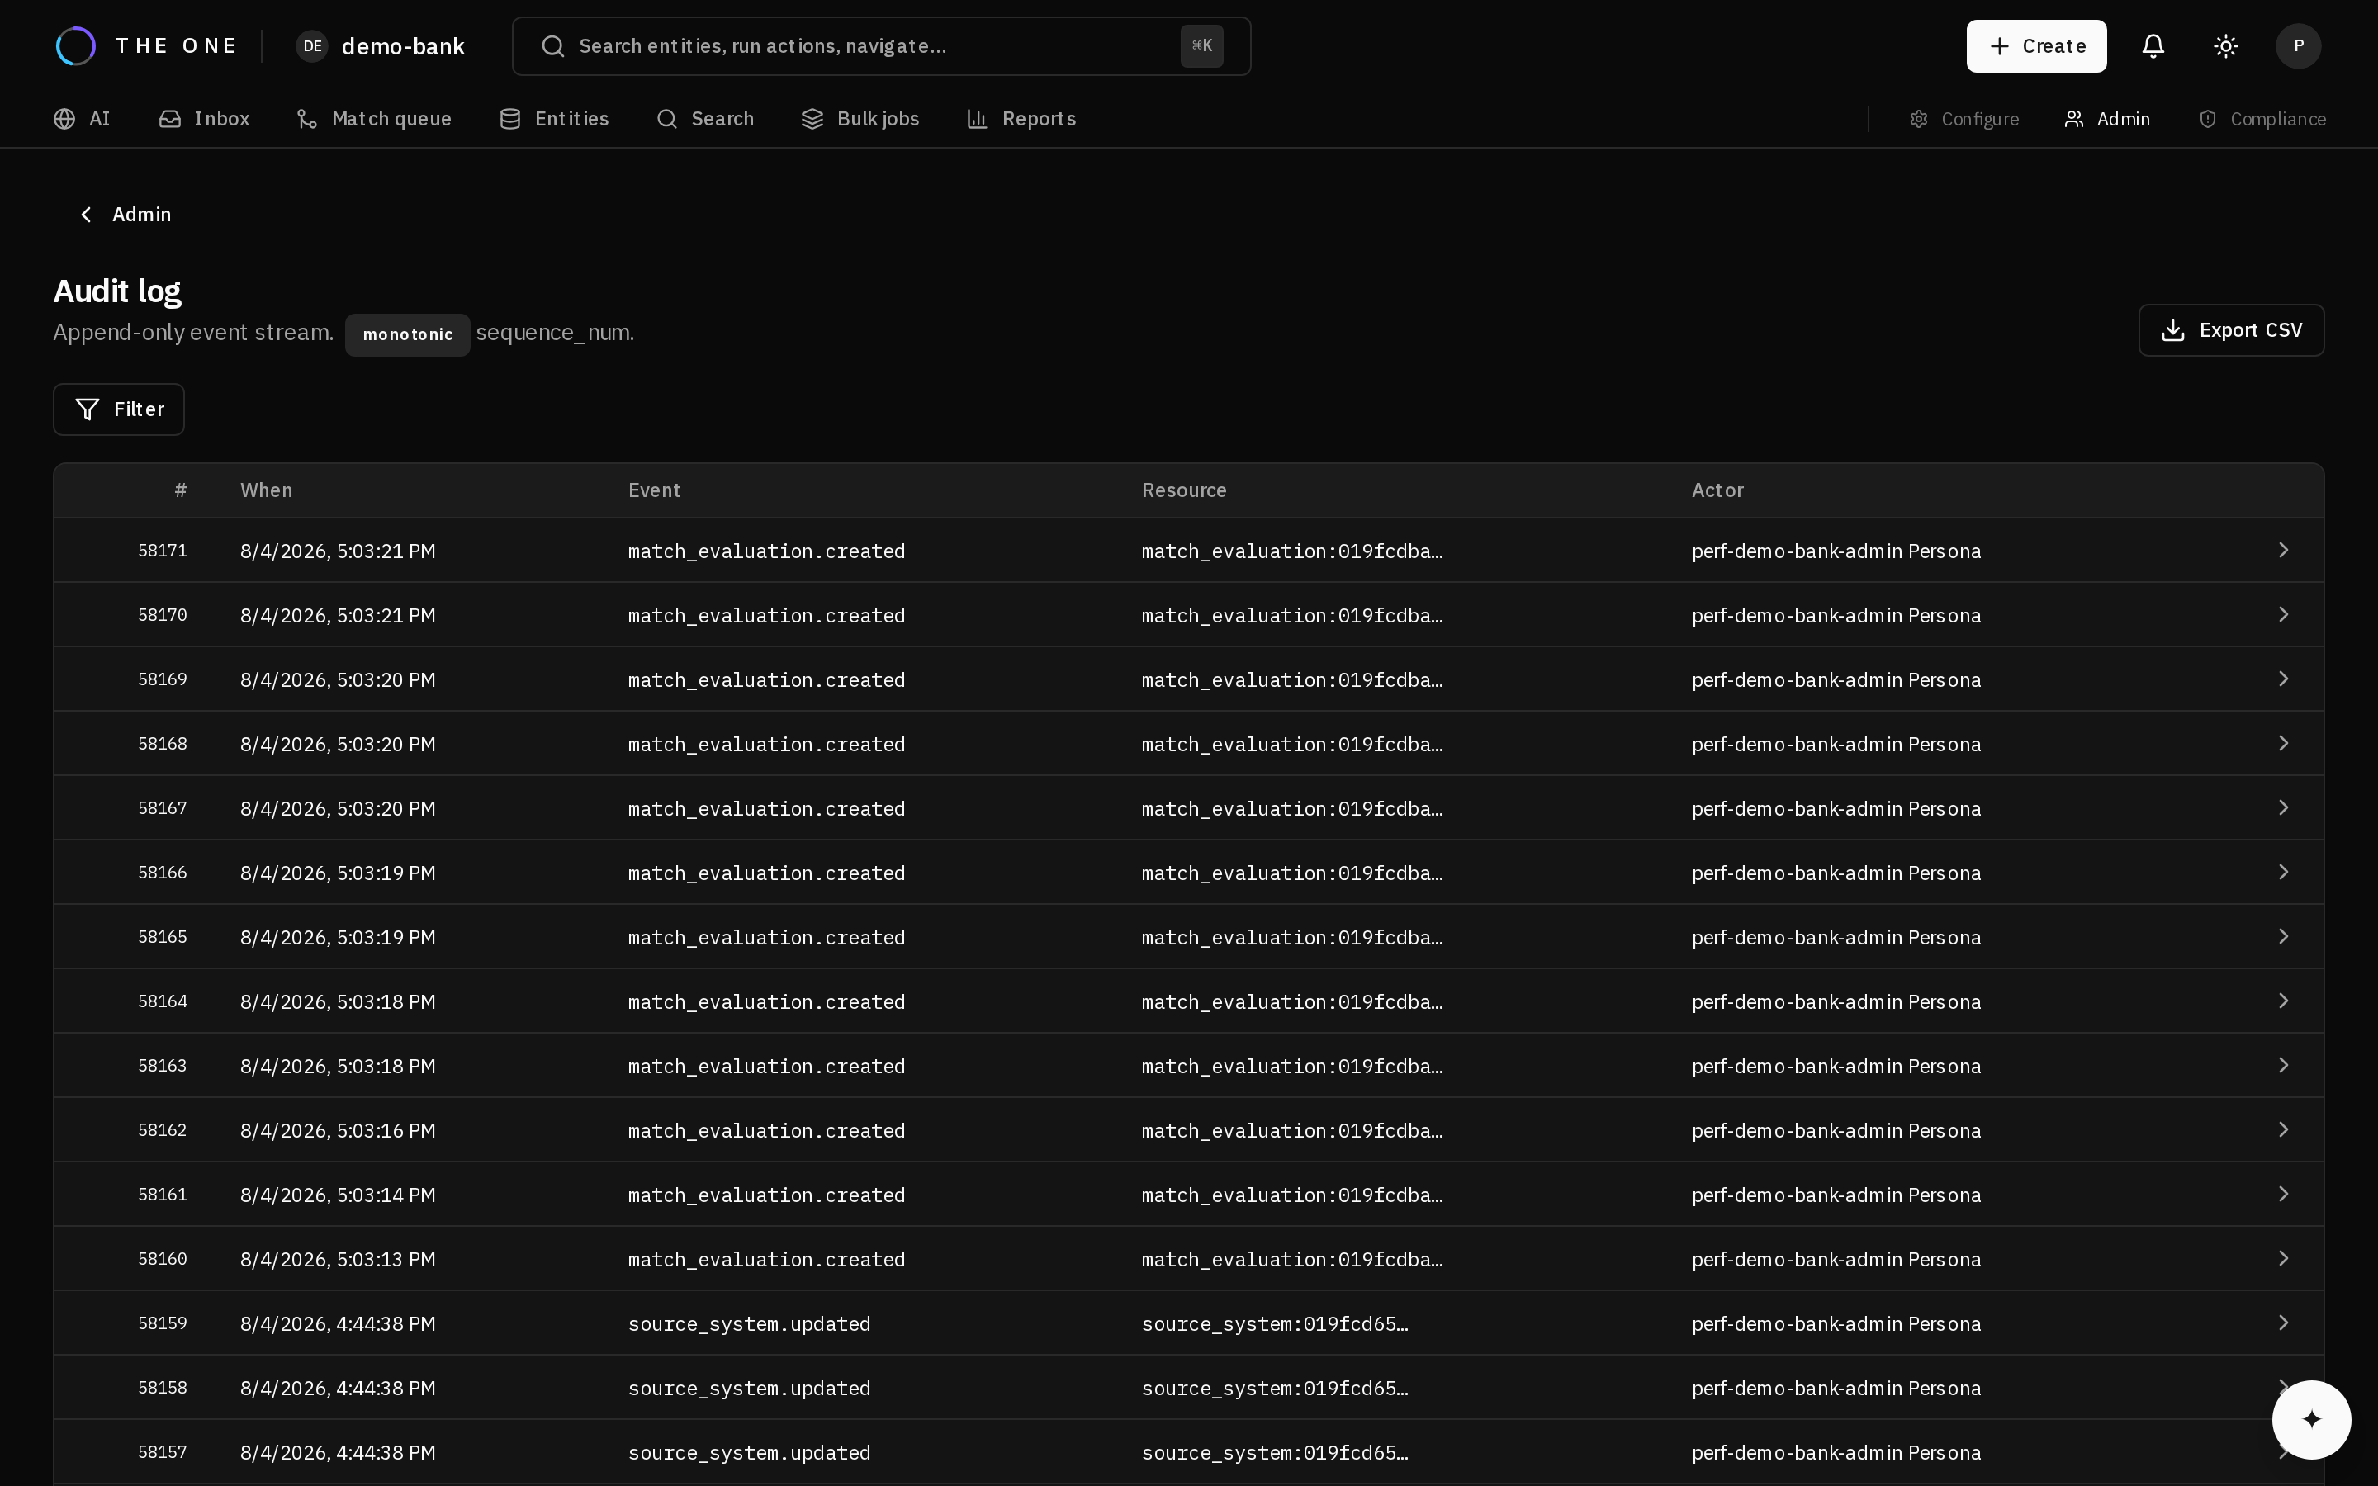Image resolution: width=2378 pixels, height=1486 pixels.
Task: Click timestamp 5:03:14 PM in row 58161
Action: tap(338, 1195)
